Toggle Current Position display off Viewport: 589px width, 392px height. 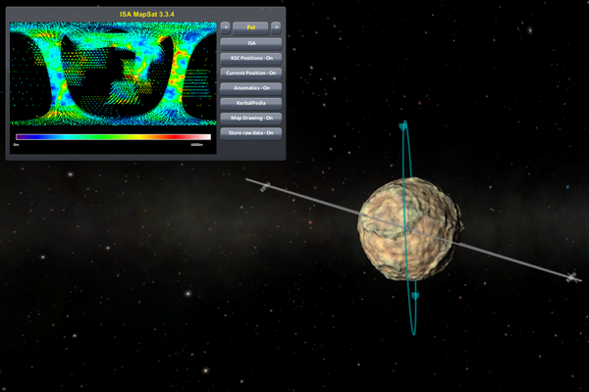251,73
